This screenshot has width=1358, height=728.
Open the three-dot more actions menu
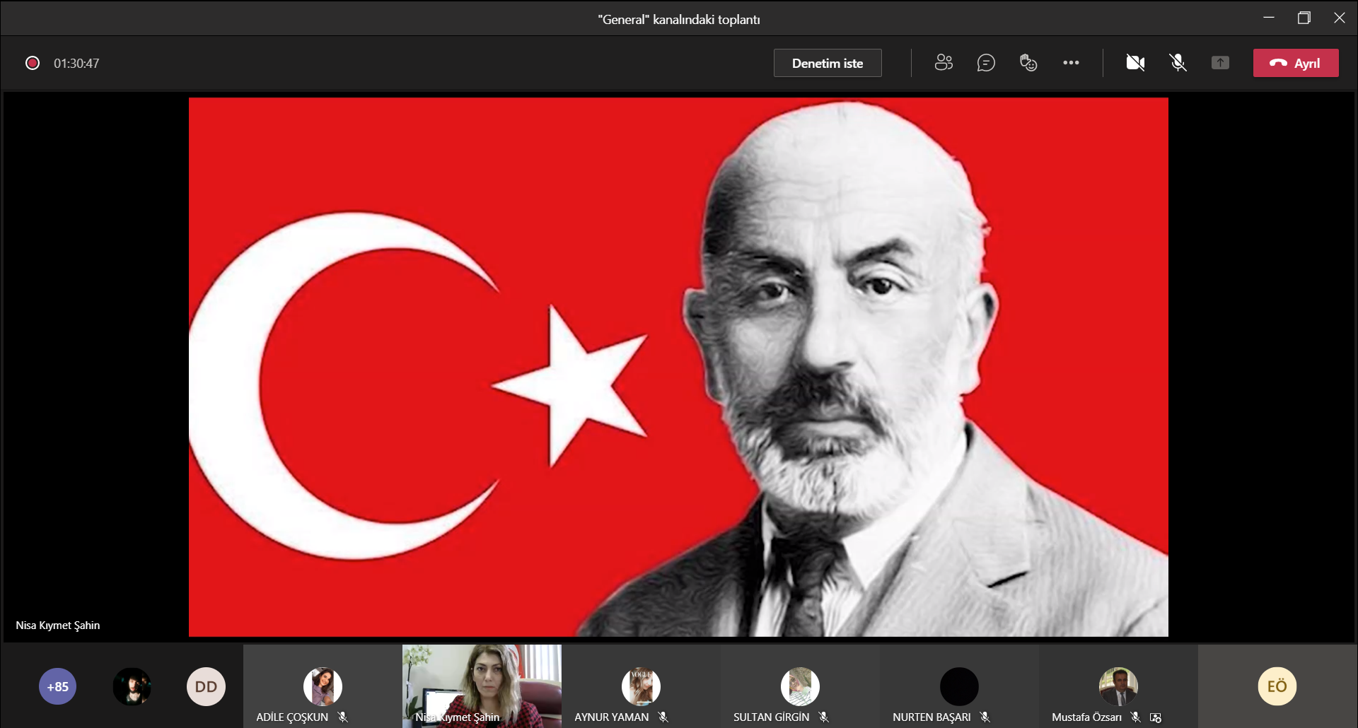click(x=1071, y=63)
